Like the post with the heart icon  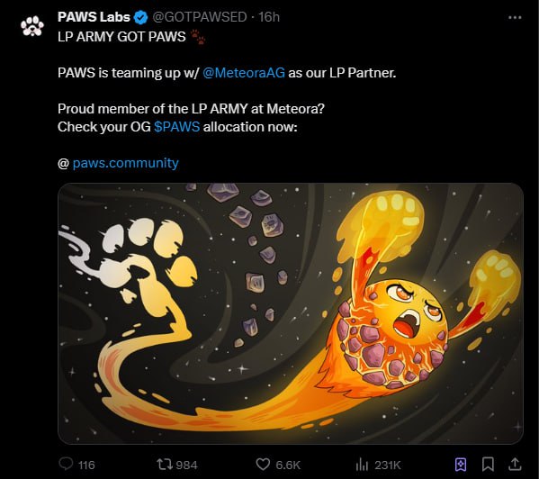coord(263,465)
